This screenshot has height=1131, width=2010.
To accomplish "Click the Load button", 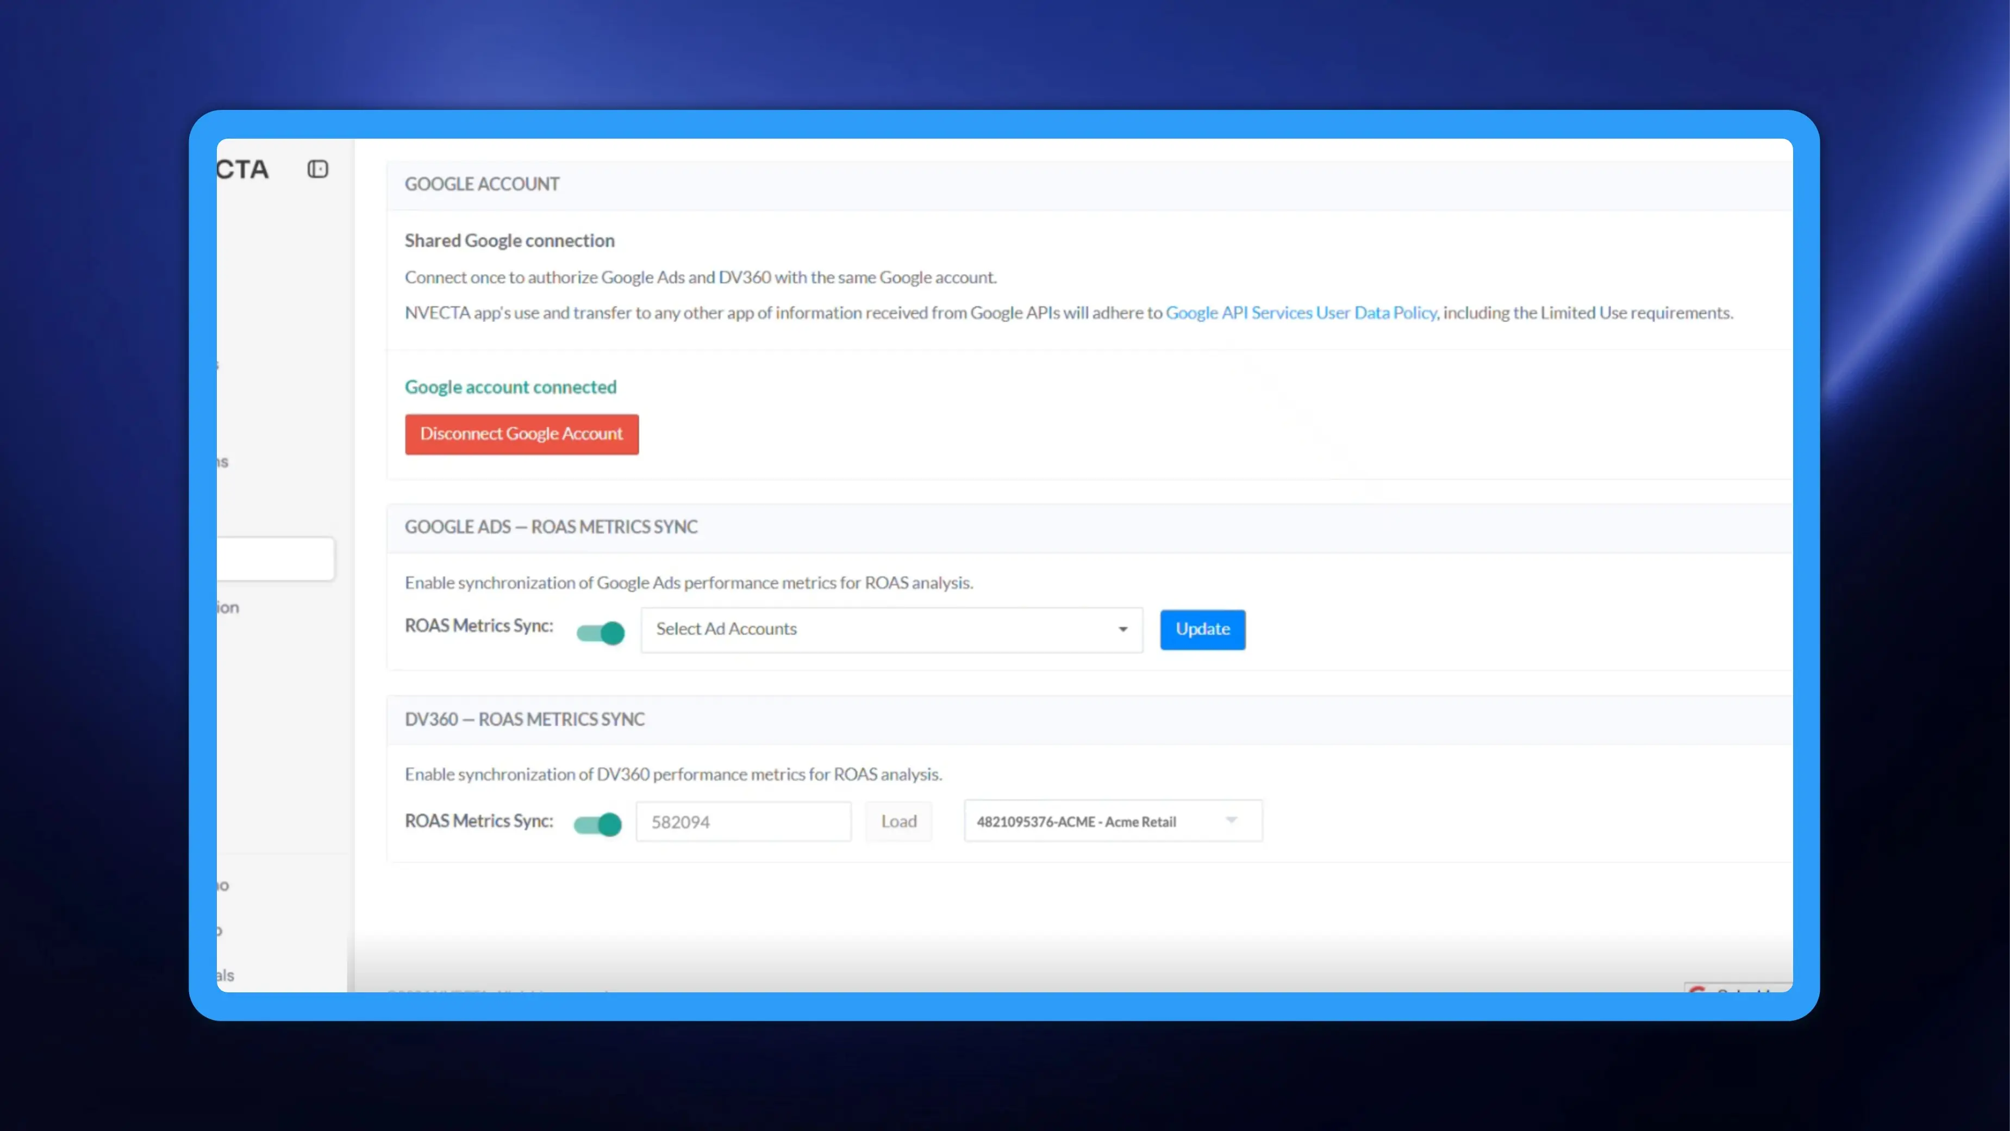I will coord(899,821).
